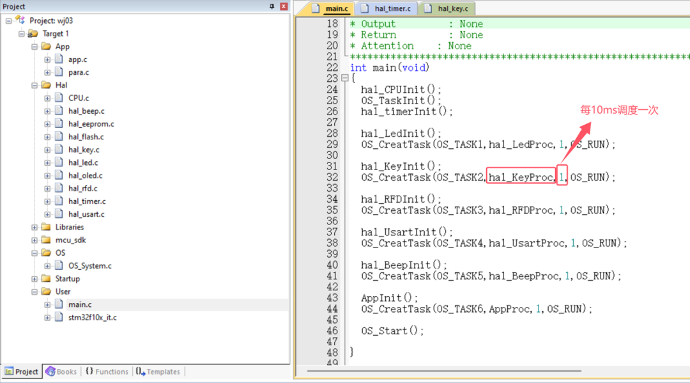Collapse main function fold marker at line 23
This screenshot has height=383, width=690.
point(345,79)
